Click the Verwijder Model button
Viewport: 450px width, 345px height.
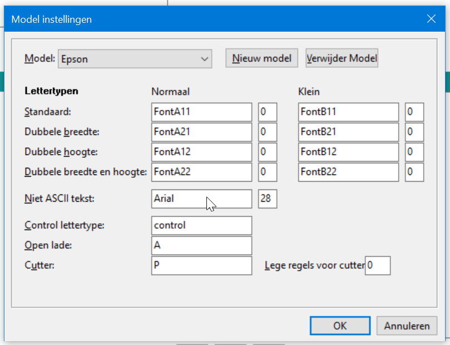click(x=342, y=58)
